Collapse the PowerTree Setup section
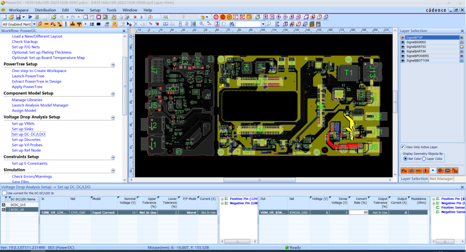 tap(113, 65)
